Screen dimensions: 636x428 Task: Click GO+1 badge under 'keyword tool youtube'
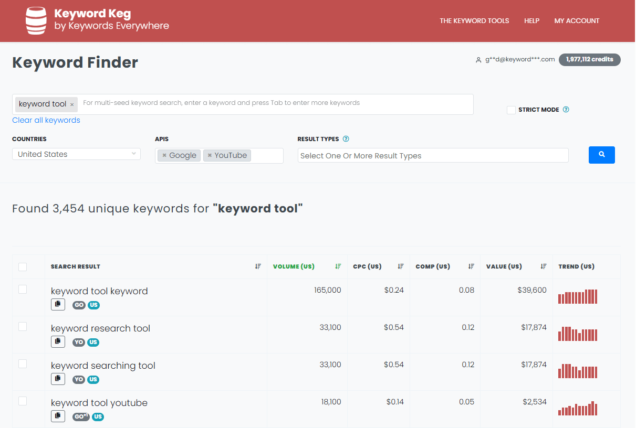(x=81, y=416)
